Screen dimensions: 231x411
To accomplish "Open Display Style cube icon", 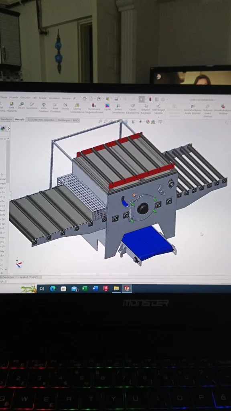I will 134,122.
